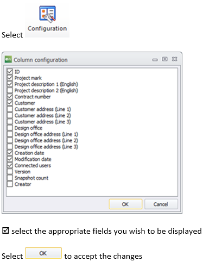Enable the Snapshot count column

[x=10, y=178]
